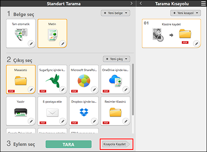
Task: Edit OneDrive output with pencil icon
Action: click(126, 90)
